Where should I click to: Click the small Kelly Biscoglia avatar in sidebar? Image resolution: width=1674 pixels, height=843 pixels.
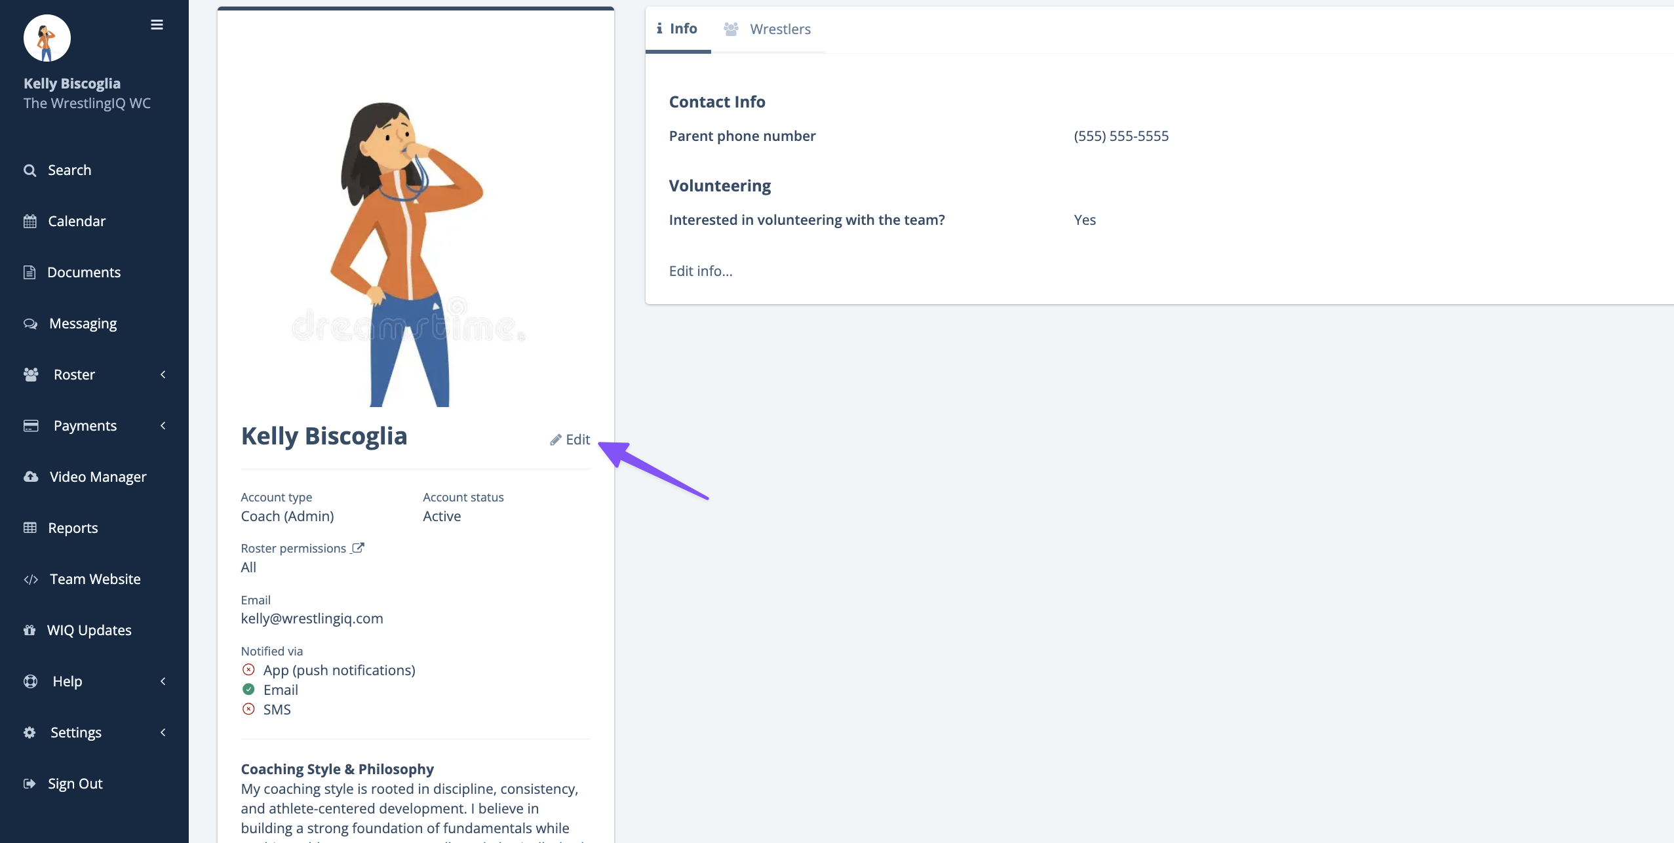tap(47, 38)
